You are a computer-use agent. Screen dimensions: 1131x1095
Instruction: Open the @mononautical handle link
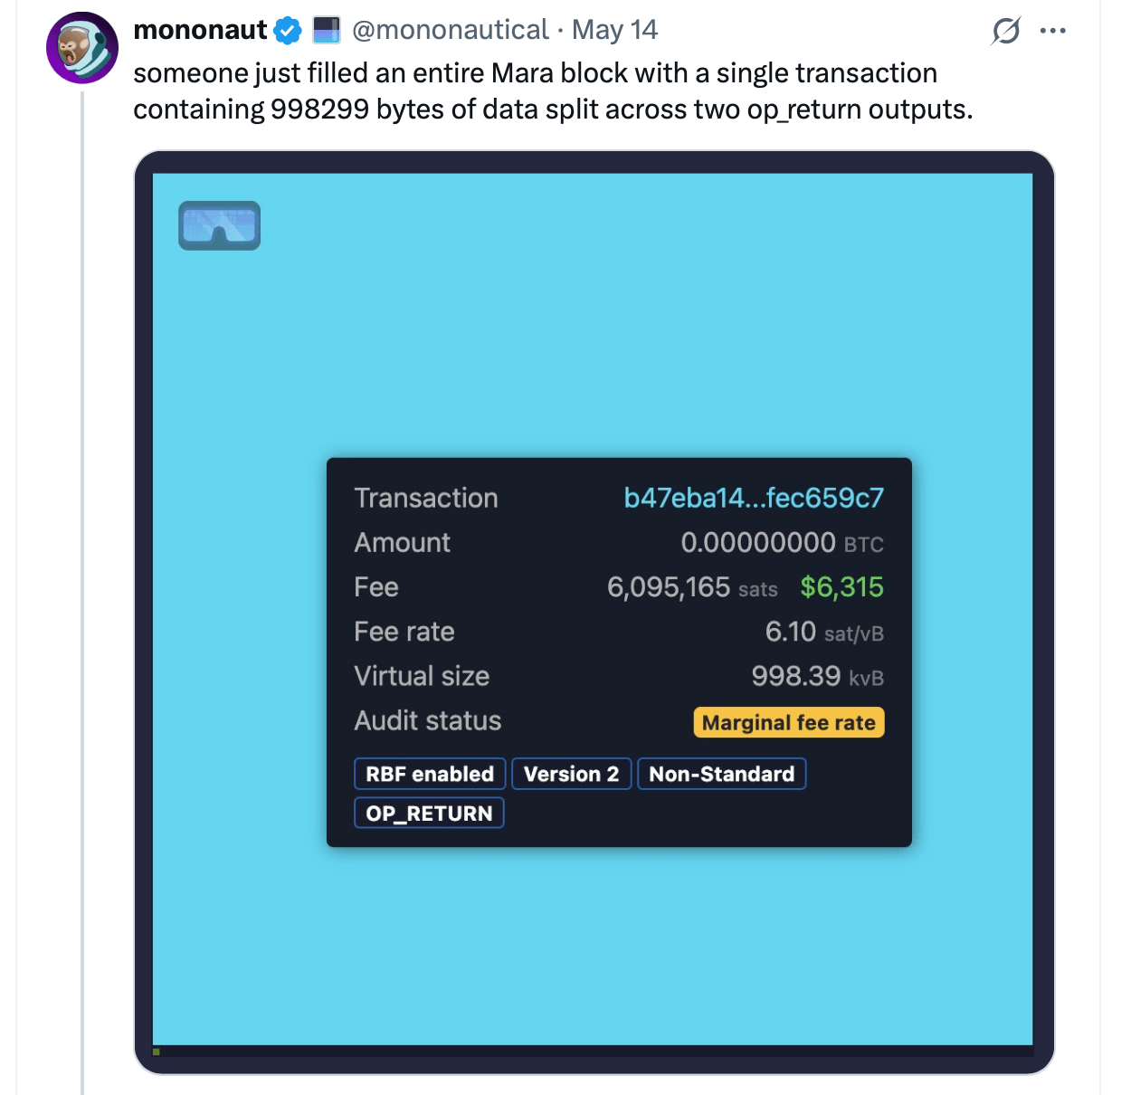point(450,30)
